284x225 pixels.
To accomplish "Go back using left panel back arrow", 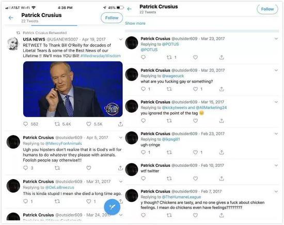I will [x=11, y=18].
